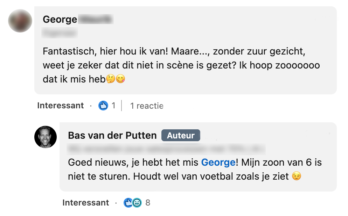Click the like reaction icon under George's comment
This screenshot has width=348, height=216.
click(x=103, y=106)
